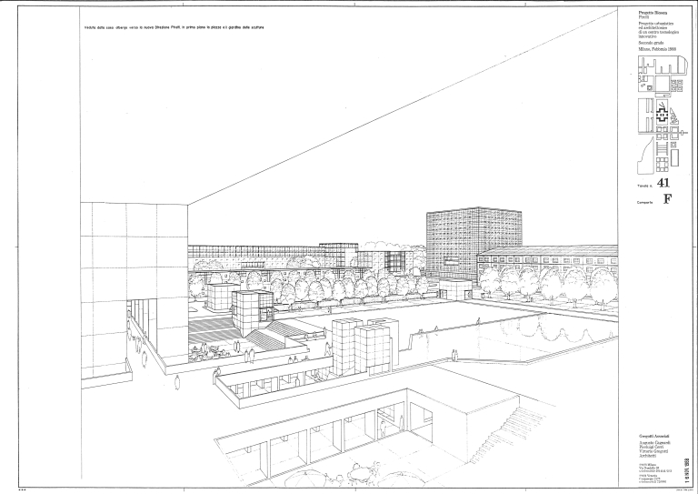The height and width of the screenshot is (494, 698).
Task: Click the site plan key map
Action: pos(657,114)
